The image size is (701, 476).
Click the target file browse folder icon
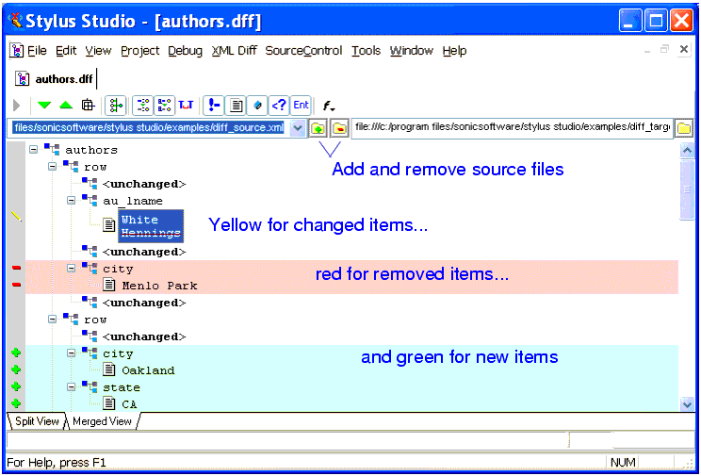(x=684, y=128)
